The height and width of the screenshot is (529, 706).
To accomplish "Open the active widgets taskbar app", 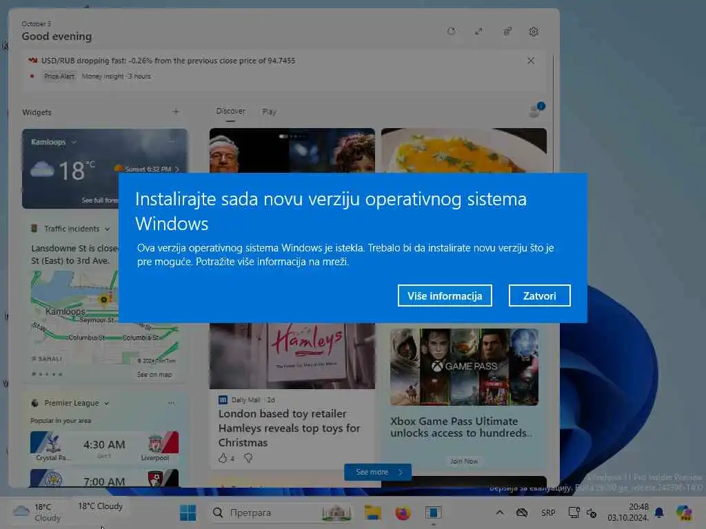I will [433, 512].
